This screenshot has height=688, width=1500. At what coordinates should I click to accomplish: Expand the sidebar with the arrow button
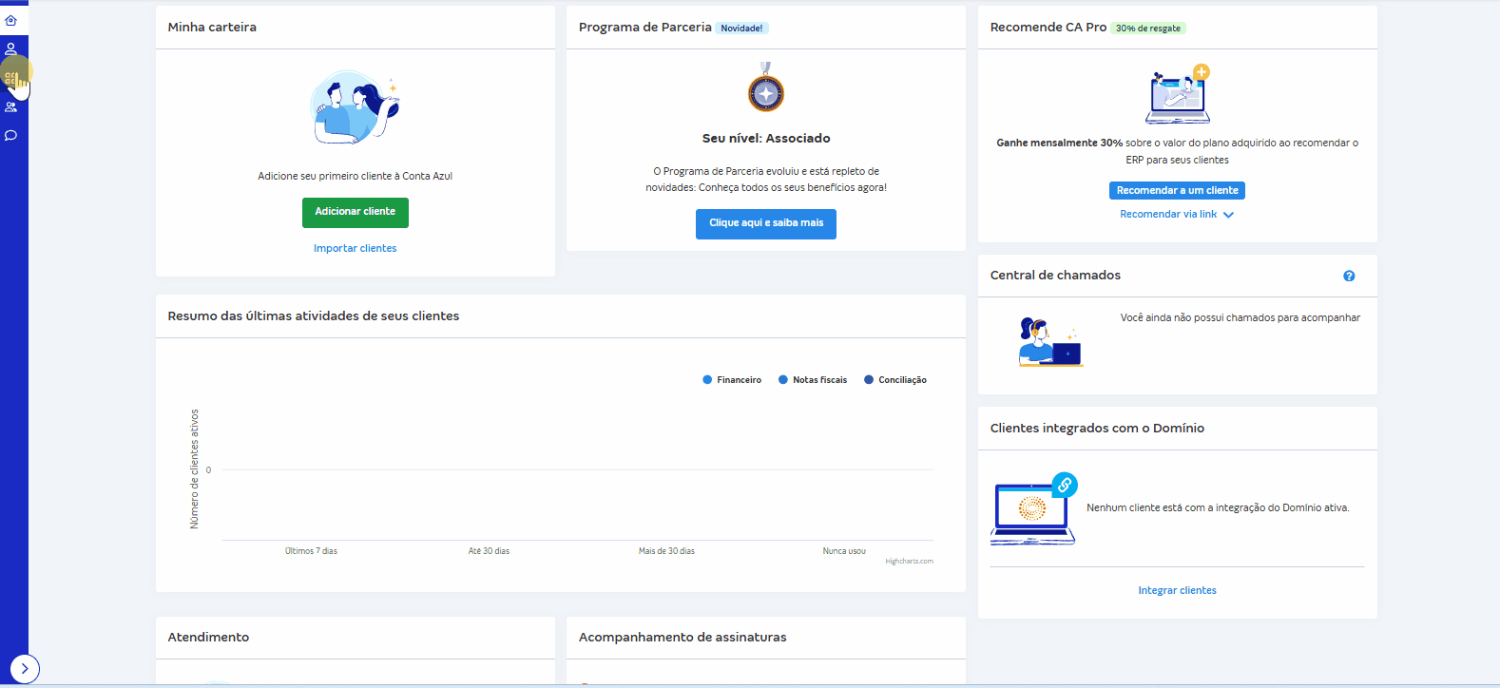(25, 669)
